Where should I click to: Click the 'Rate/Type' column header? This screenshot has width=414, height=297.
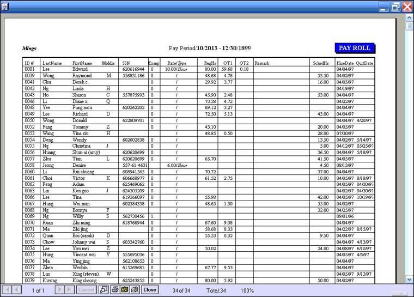tap(177, 63)
